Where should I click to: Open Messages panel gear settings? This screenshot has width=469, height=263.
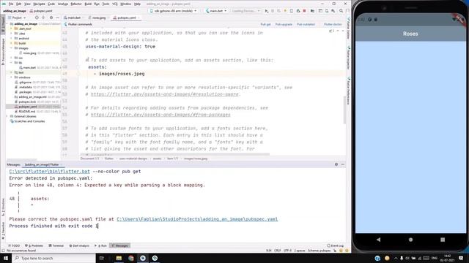pos(336,164)
